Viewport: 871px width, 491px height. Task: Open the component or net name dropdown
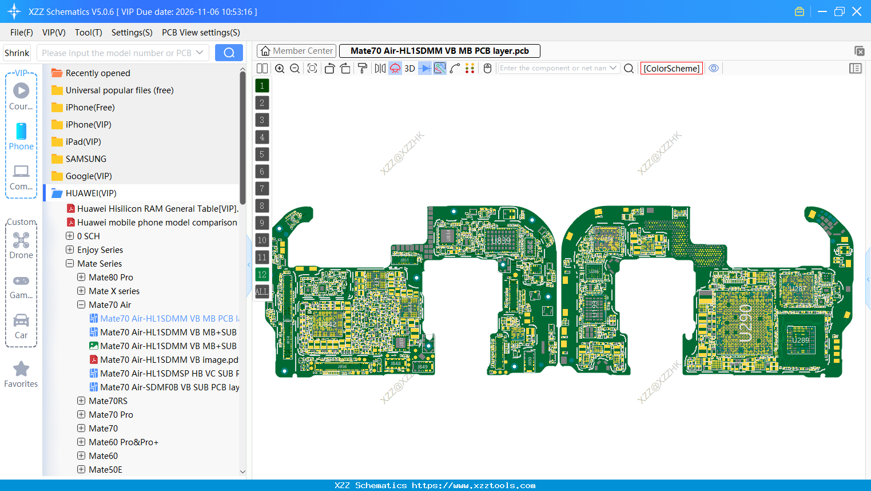pyautogui.click(x=614, y=68)
